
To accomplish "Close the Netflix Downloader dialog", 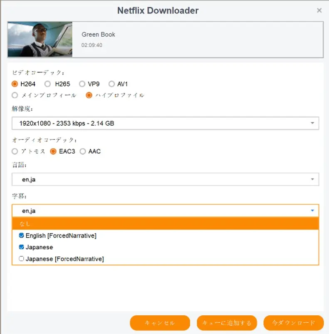I will [319, 10].
